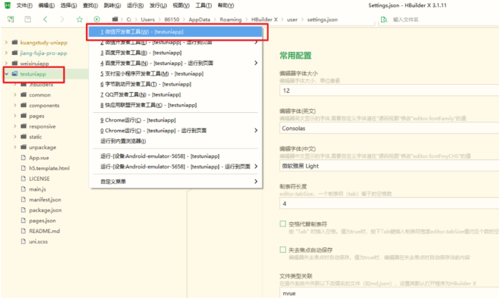499x298 pixels.
Task: Click the file search magnifier icon
Action: click(384, 20)
